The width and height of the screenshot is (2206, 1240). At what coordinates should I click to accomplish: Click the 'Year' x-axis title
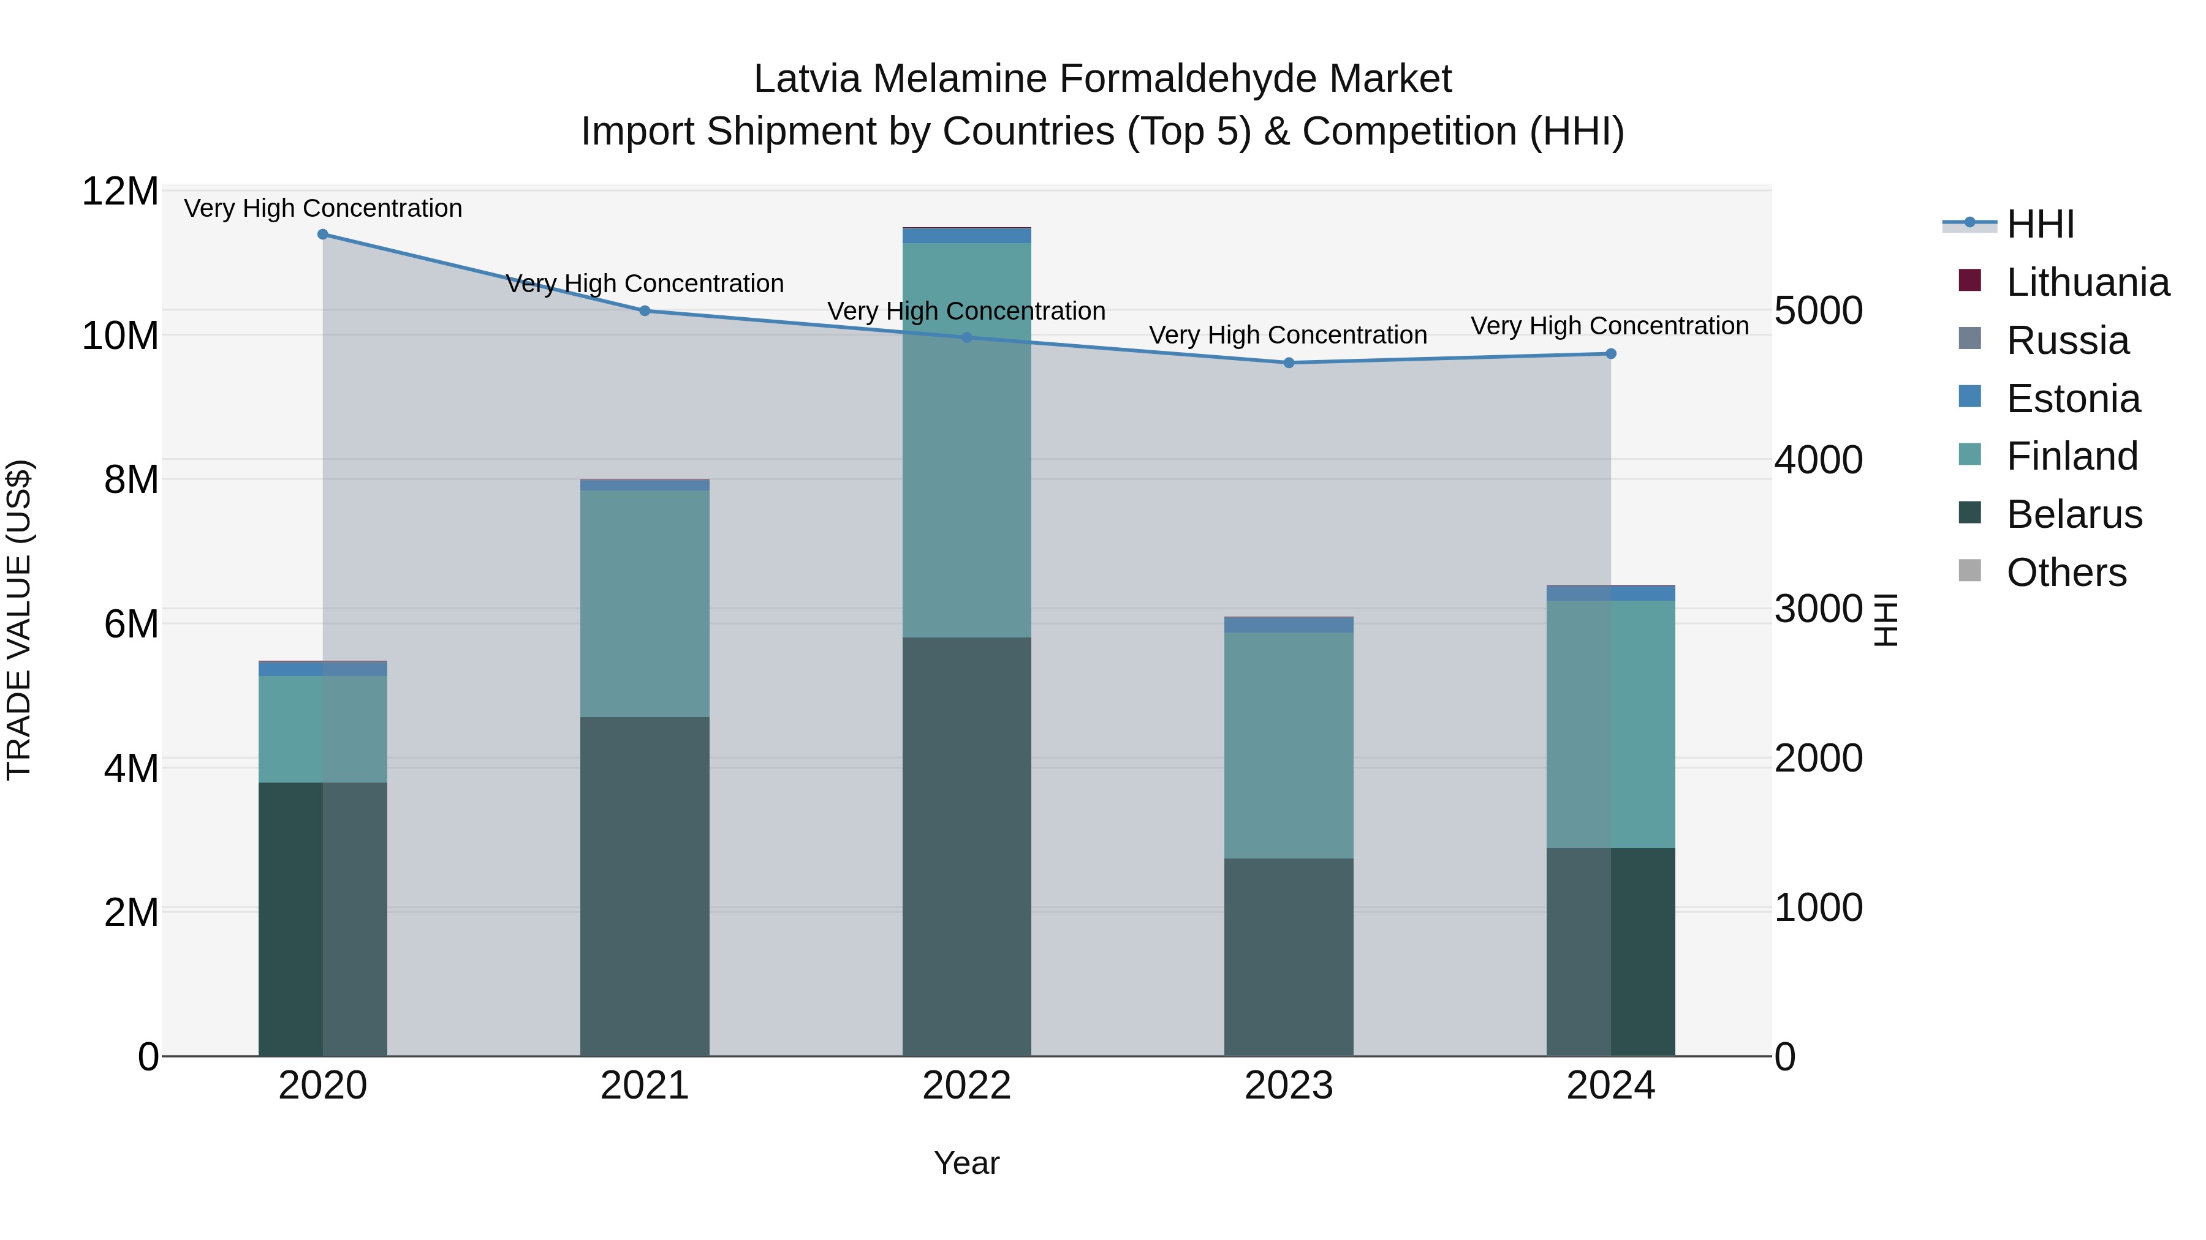967,1163
